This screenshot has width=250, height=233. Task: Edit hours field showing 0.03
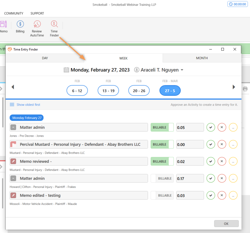click(190, 195)
